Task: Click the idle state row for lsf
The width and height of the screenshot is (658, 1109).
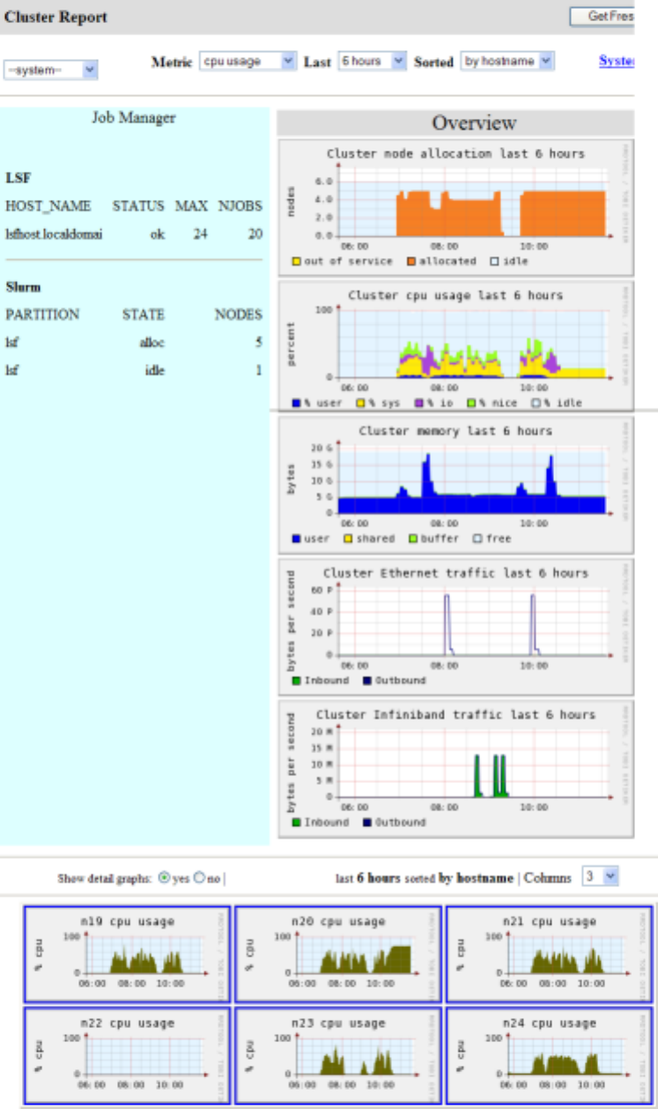Action: click(134, 371)
